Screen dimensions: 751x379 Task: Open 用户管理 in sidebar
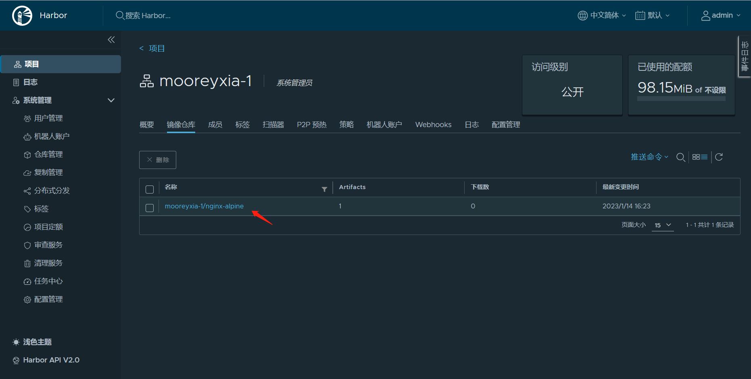pyautogui.click(x=48, y=118)
